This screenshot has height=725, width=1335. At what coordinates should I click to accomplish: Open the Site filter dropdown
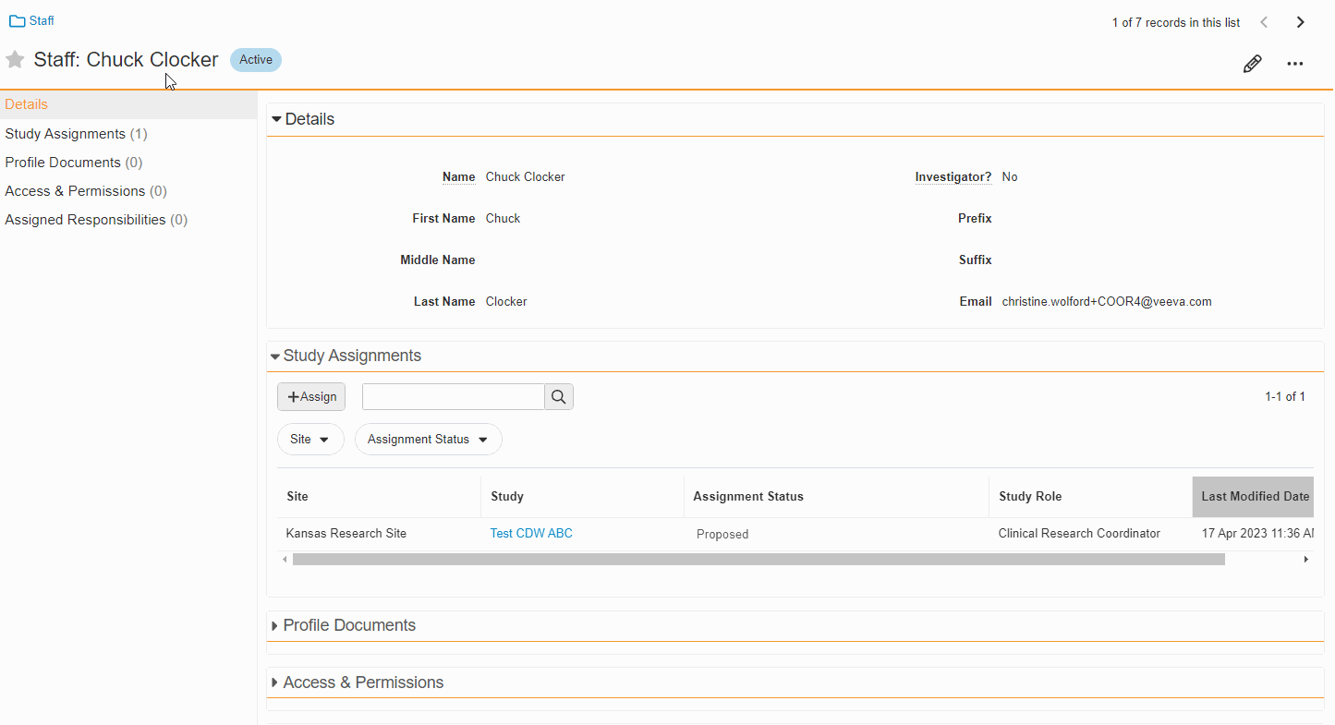tap(310, 440)
